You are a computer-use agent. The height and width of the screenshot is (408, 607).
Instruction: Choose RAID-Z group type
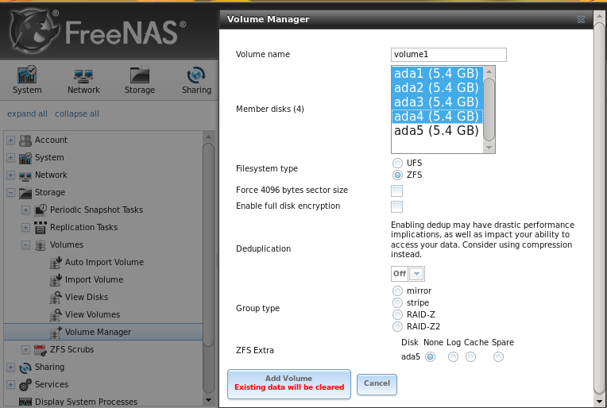(397, 315)
